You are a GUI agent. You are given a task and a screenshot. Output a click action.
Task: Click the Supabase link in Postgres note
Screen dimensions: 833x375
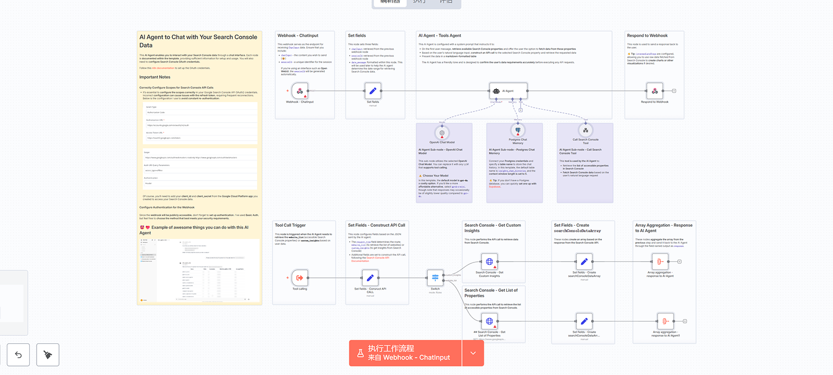495,187
